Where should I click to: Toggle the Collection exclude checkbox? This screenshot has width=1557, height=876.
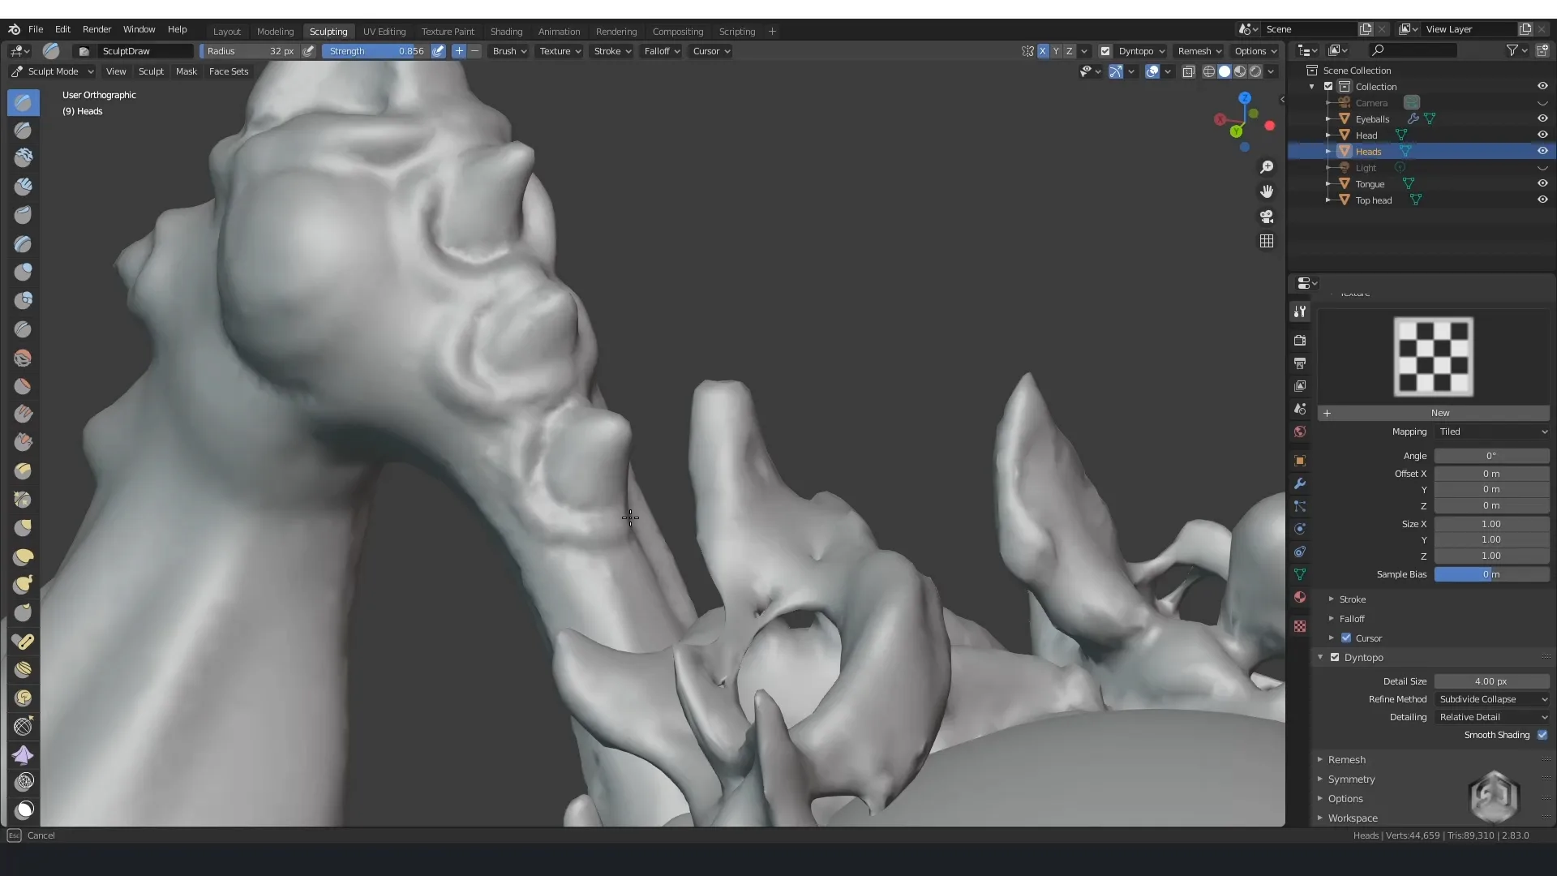click(1328, 87)
